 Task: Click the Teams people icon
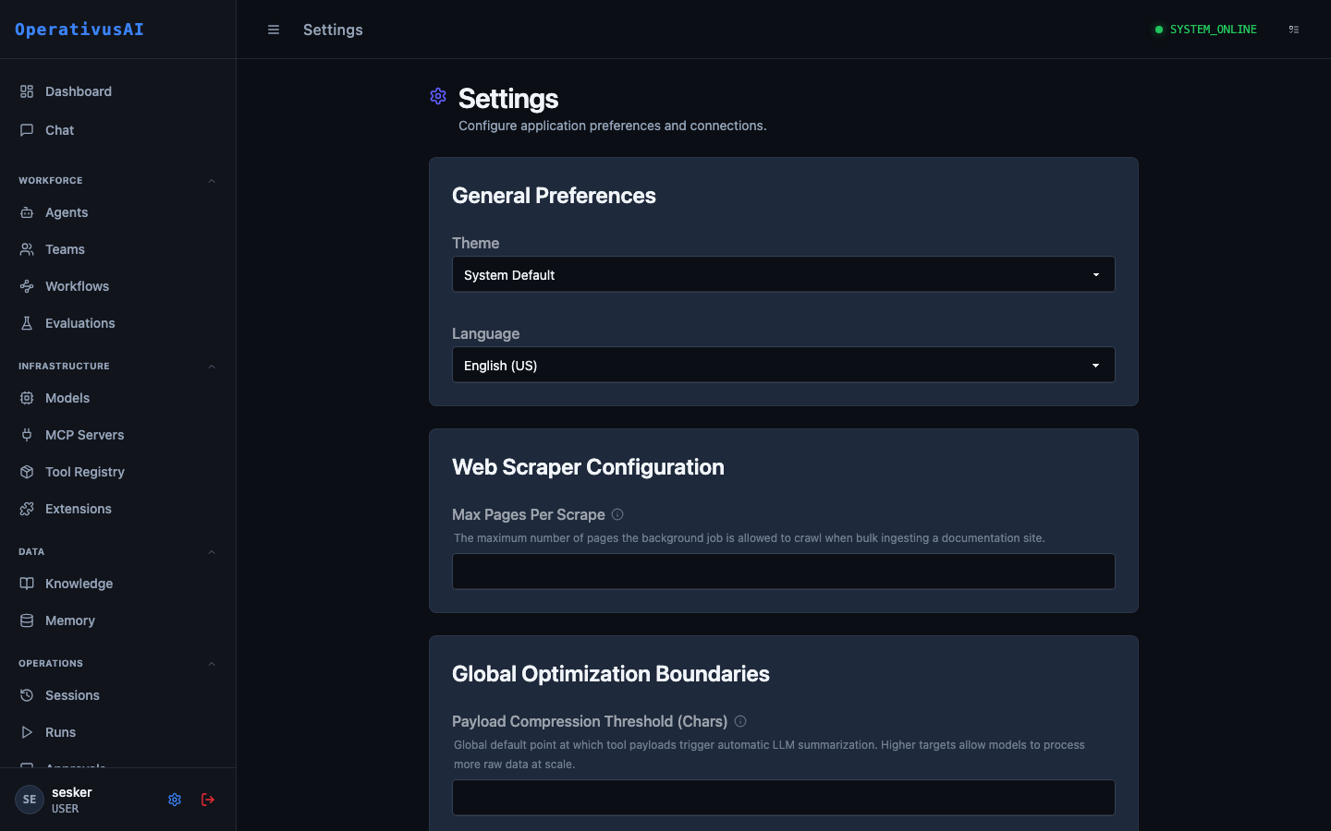pos(27,249)
